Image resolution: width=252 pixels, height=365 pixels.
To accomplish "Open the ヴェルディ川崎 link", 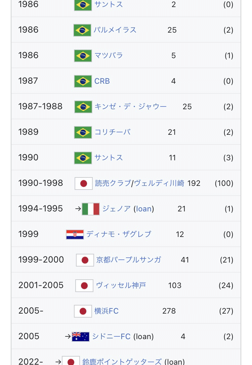I will tap(159, 183).
